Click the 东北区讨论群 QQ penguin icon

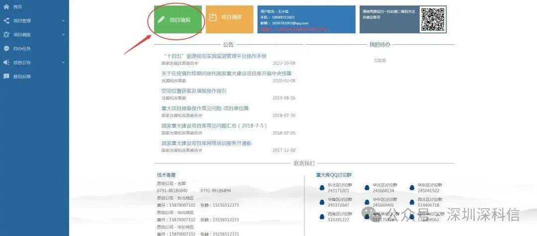[322, 187]
